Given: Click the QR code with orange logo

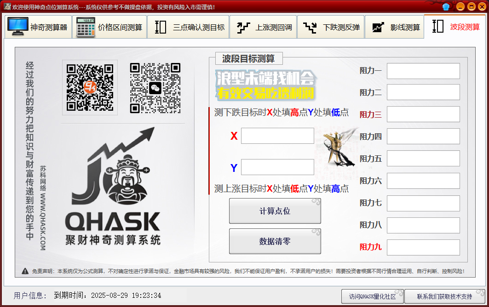Looking at the screenshot, I should pos(90,88).
